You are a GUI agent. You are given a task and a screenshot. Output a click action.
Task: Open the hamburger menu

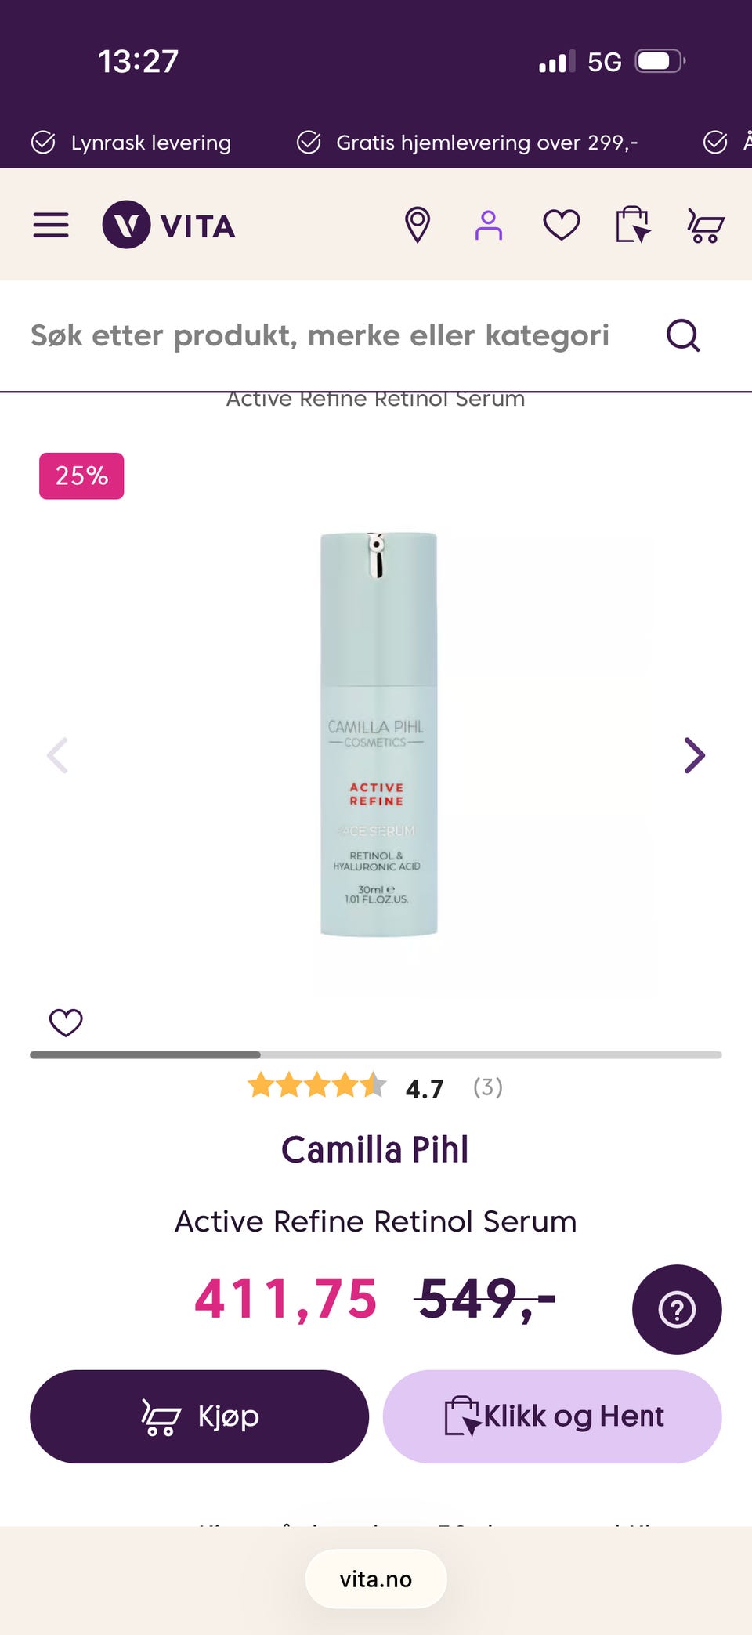[51, 225]
